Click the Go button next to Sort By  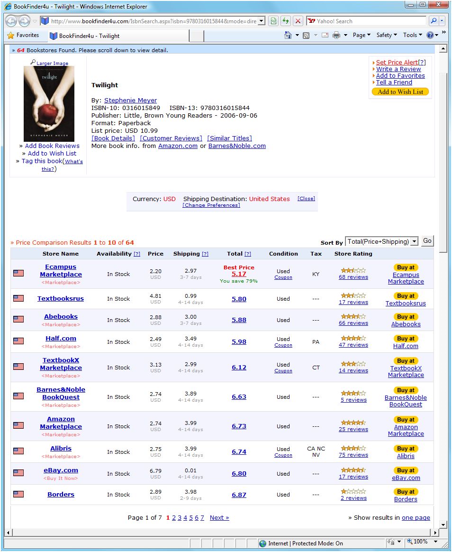(x=427, y=241)
